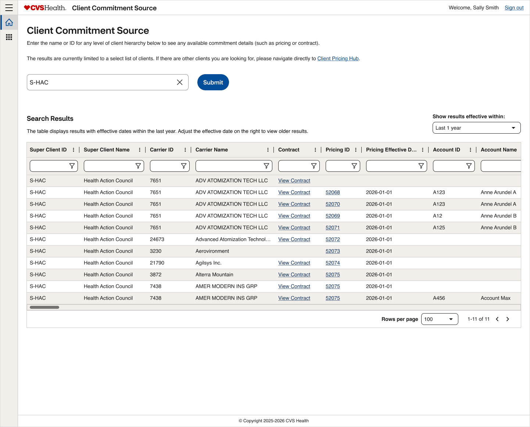Click filter icon for Super Client ID

tap(72, 166)
